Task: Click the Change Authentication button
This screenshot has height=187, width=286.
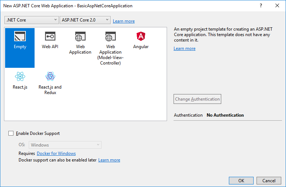Action: click(x=197, y=99)
